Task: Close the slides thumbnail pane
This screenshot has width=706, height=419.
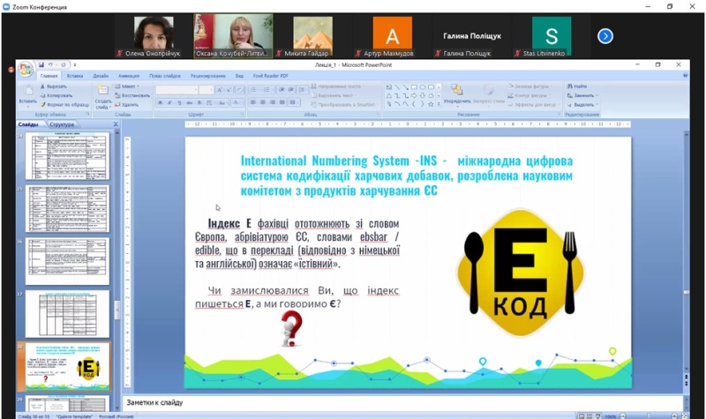Action: click(116, 124)
